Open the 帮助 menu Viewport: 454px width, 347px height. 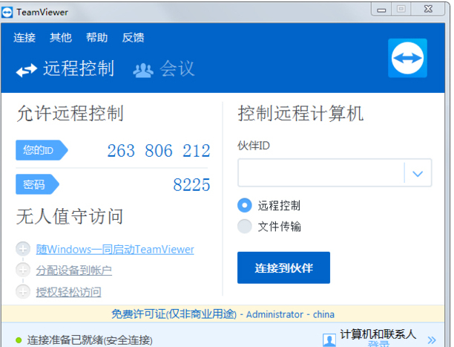click(96, 38)
